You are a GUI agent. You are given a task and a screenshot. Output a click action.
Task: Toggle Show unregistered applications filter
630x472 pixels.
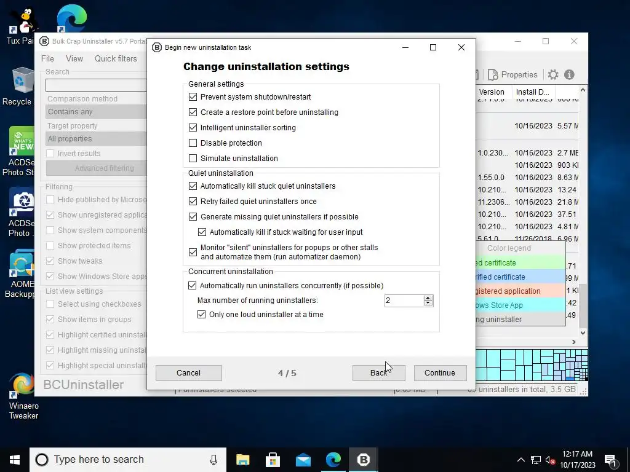[50, 214]
